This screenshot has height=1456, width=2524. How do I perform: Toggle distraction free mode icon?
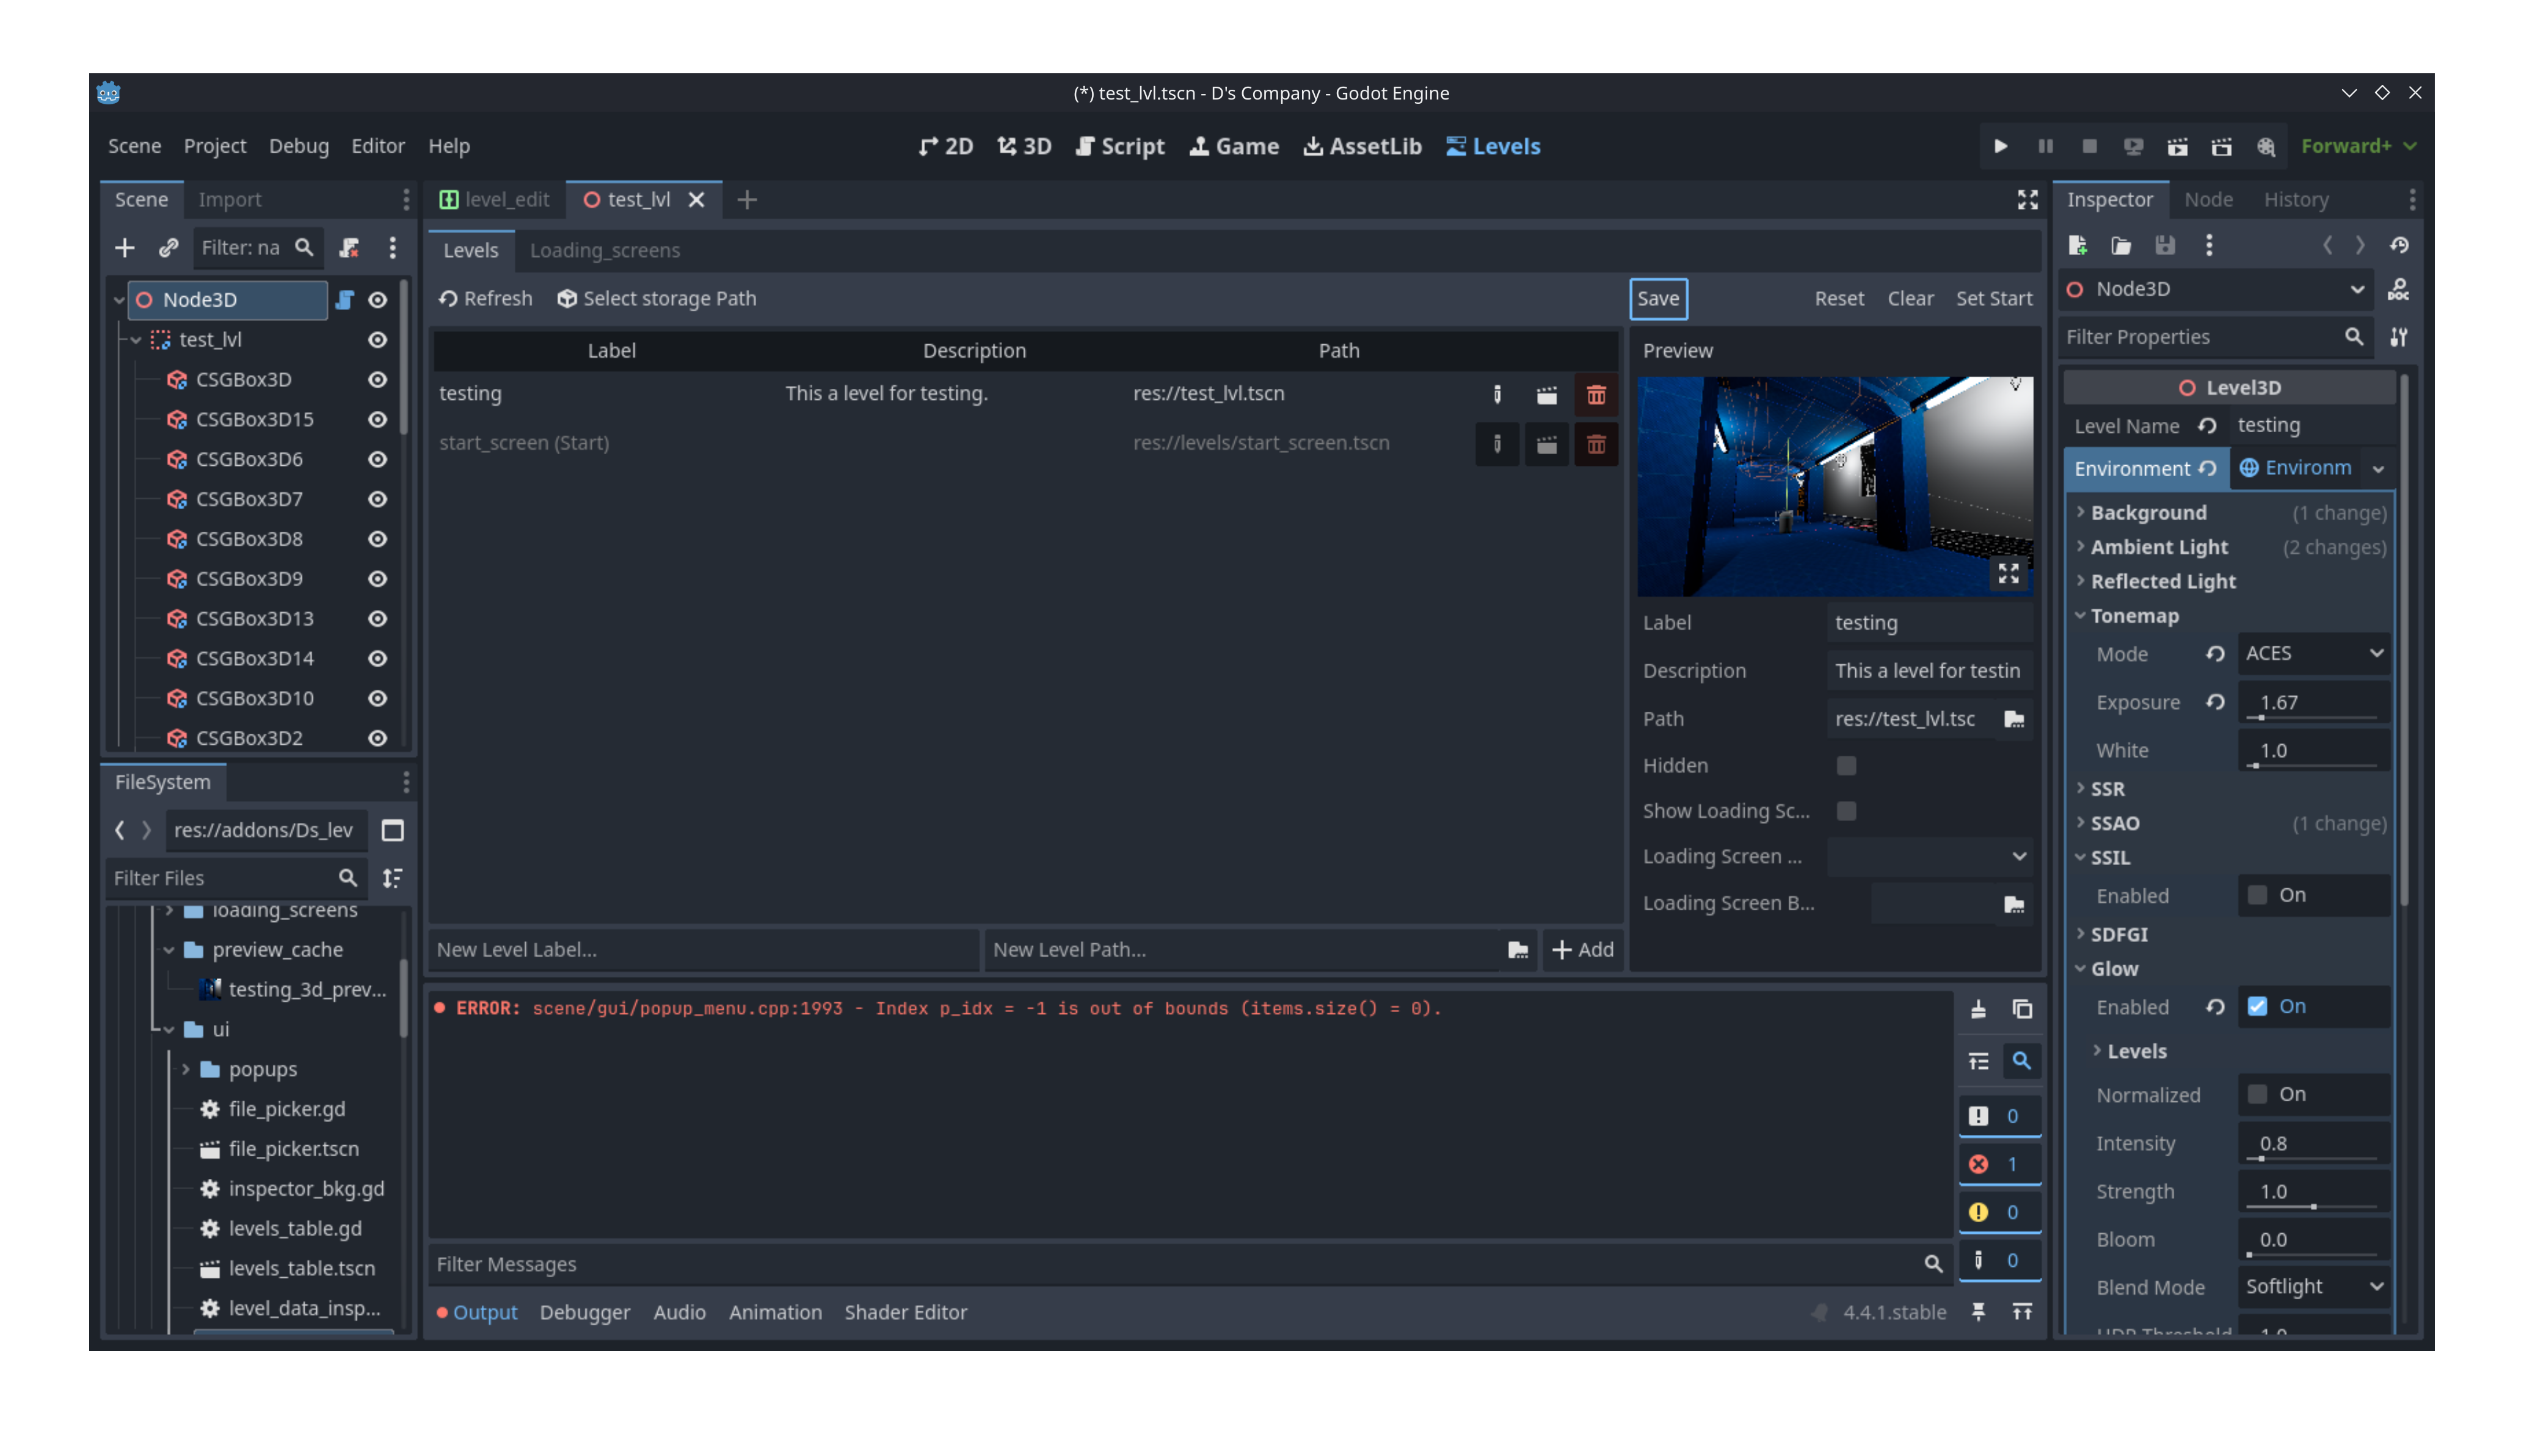click(2027, 200)
